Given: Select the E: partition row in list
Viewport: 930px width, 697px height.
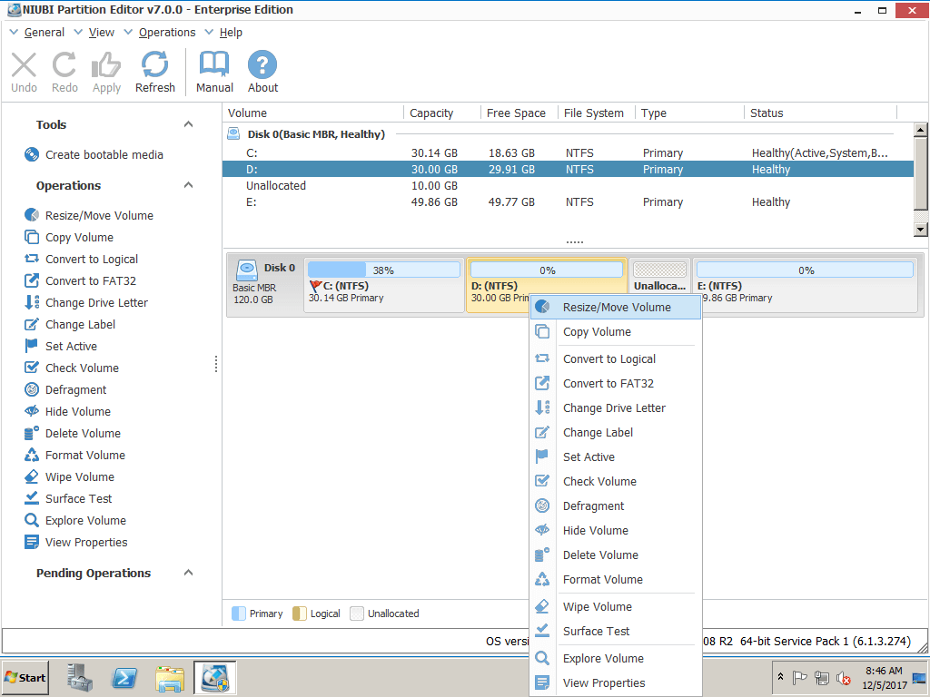Looking at the screenshot, I should [x=568, y=202].
